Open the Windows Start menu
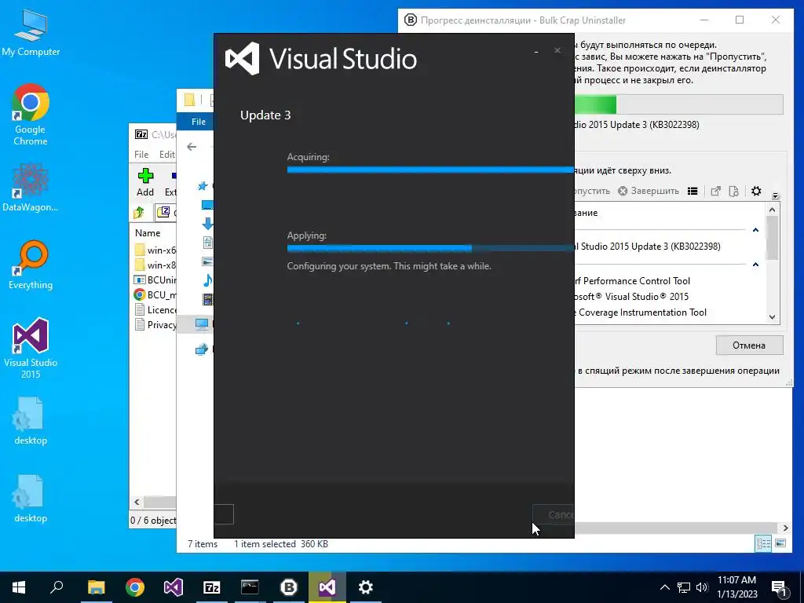Viewport: 804px width, 603px height. 19,587
